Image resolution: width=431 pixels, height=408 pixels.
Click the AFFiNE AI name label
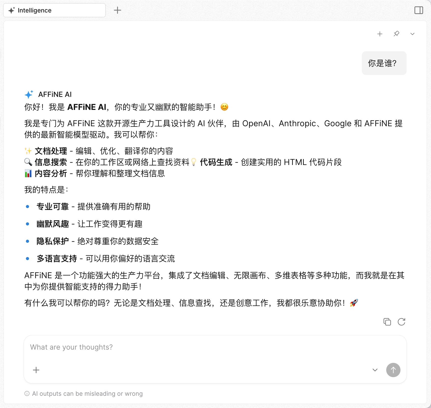click(x=55, y=94)
